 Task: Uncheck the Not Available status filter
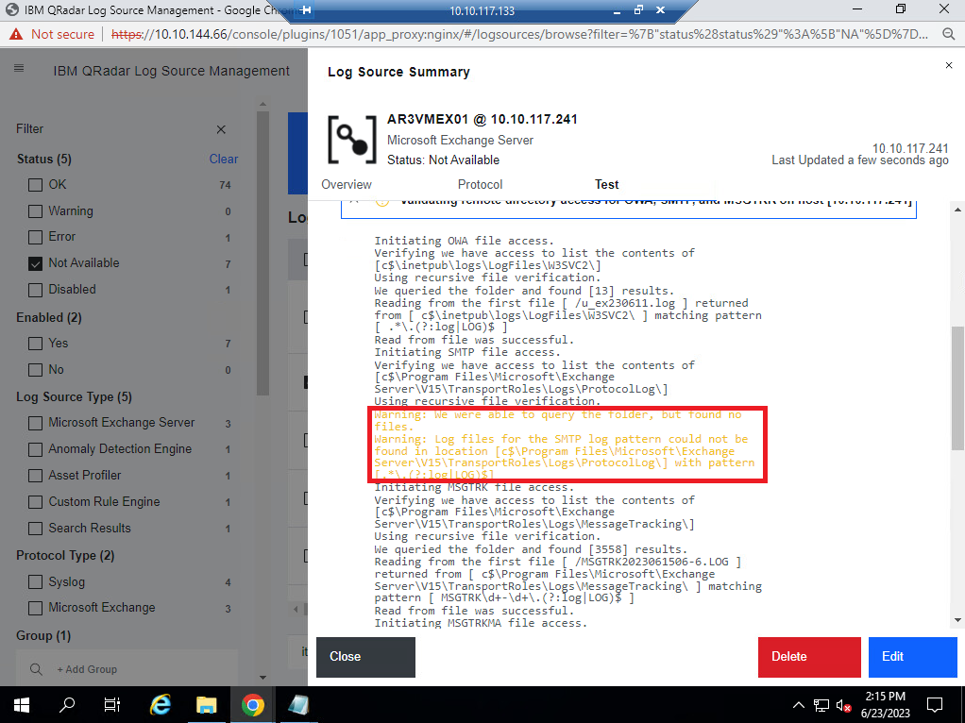(36, 263)
